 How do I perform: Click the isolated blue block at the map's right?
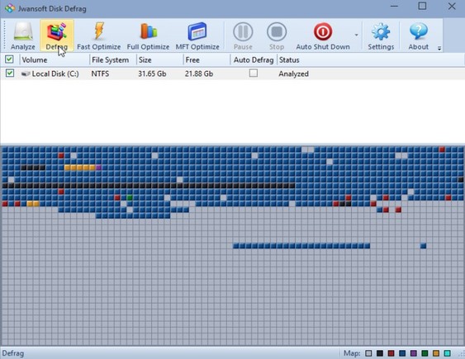click(x=423, y=246)
